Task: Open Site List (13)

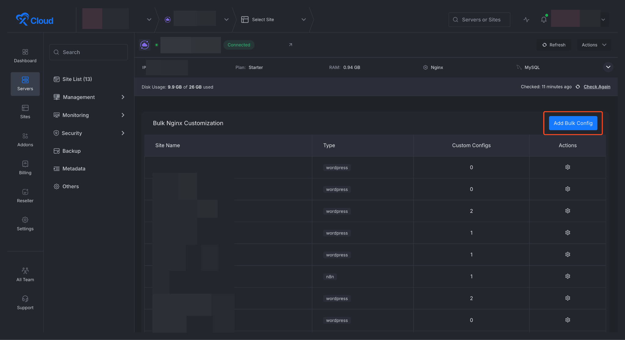Action: pos(77,79)
